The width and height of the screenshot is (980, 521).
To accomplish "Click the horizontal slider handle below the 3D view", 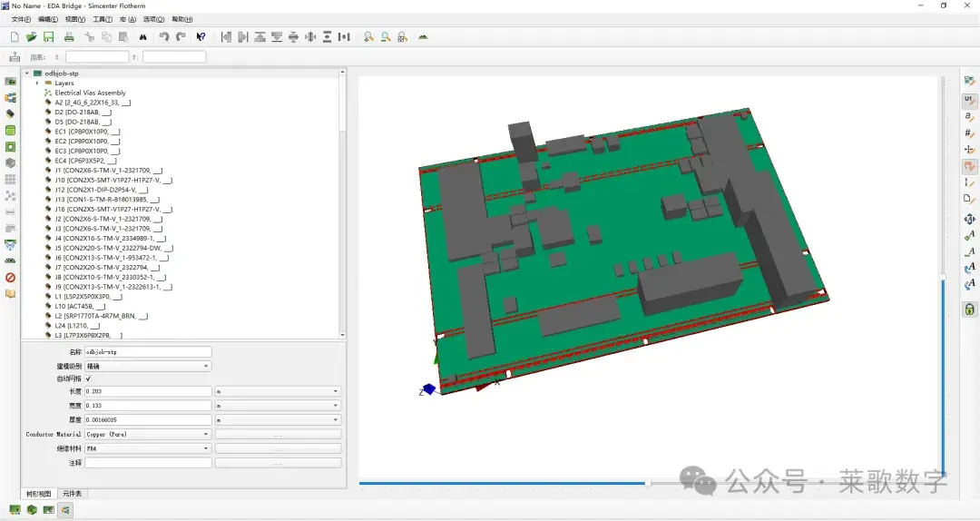I will (648, 483).
